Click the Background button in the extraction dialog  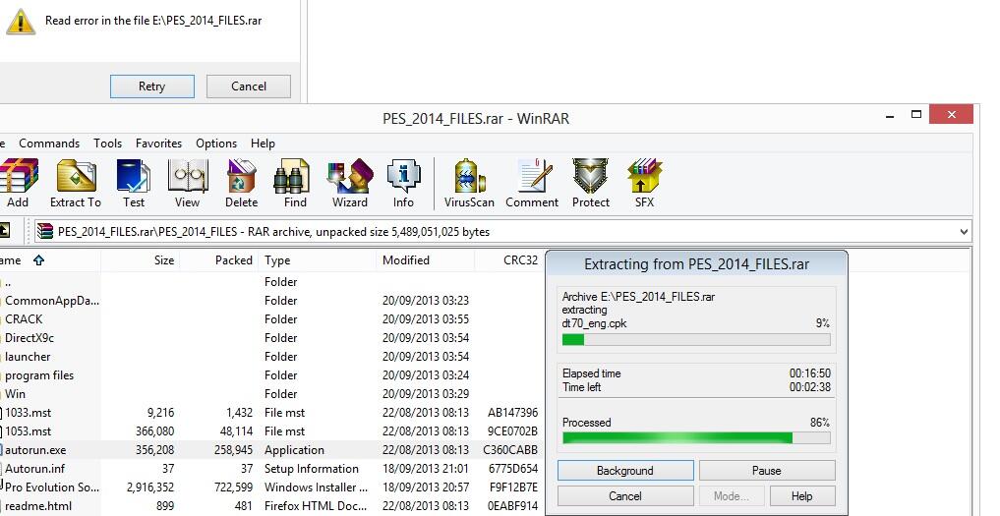(x=625, y=471)
